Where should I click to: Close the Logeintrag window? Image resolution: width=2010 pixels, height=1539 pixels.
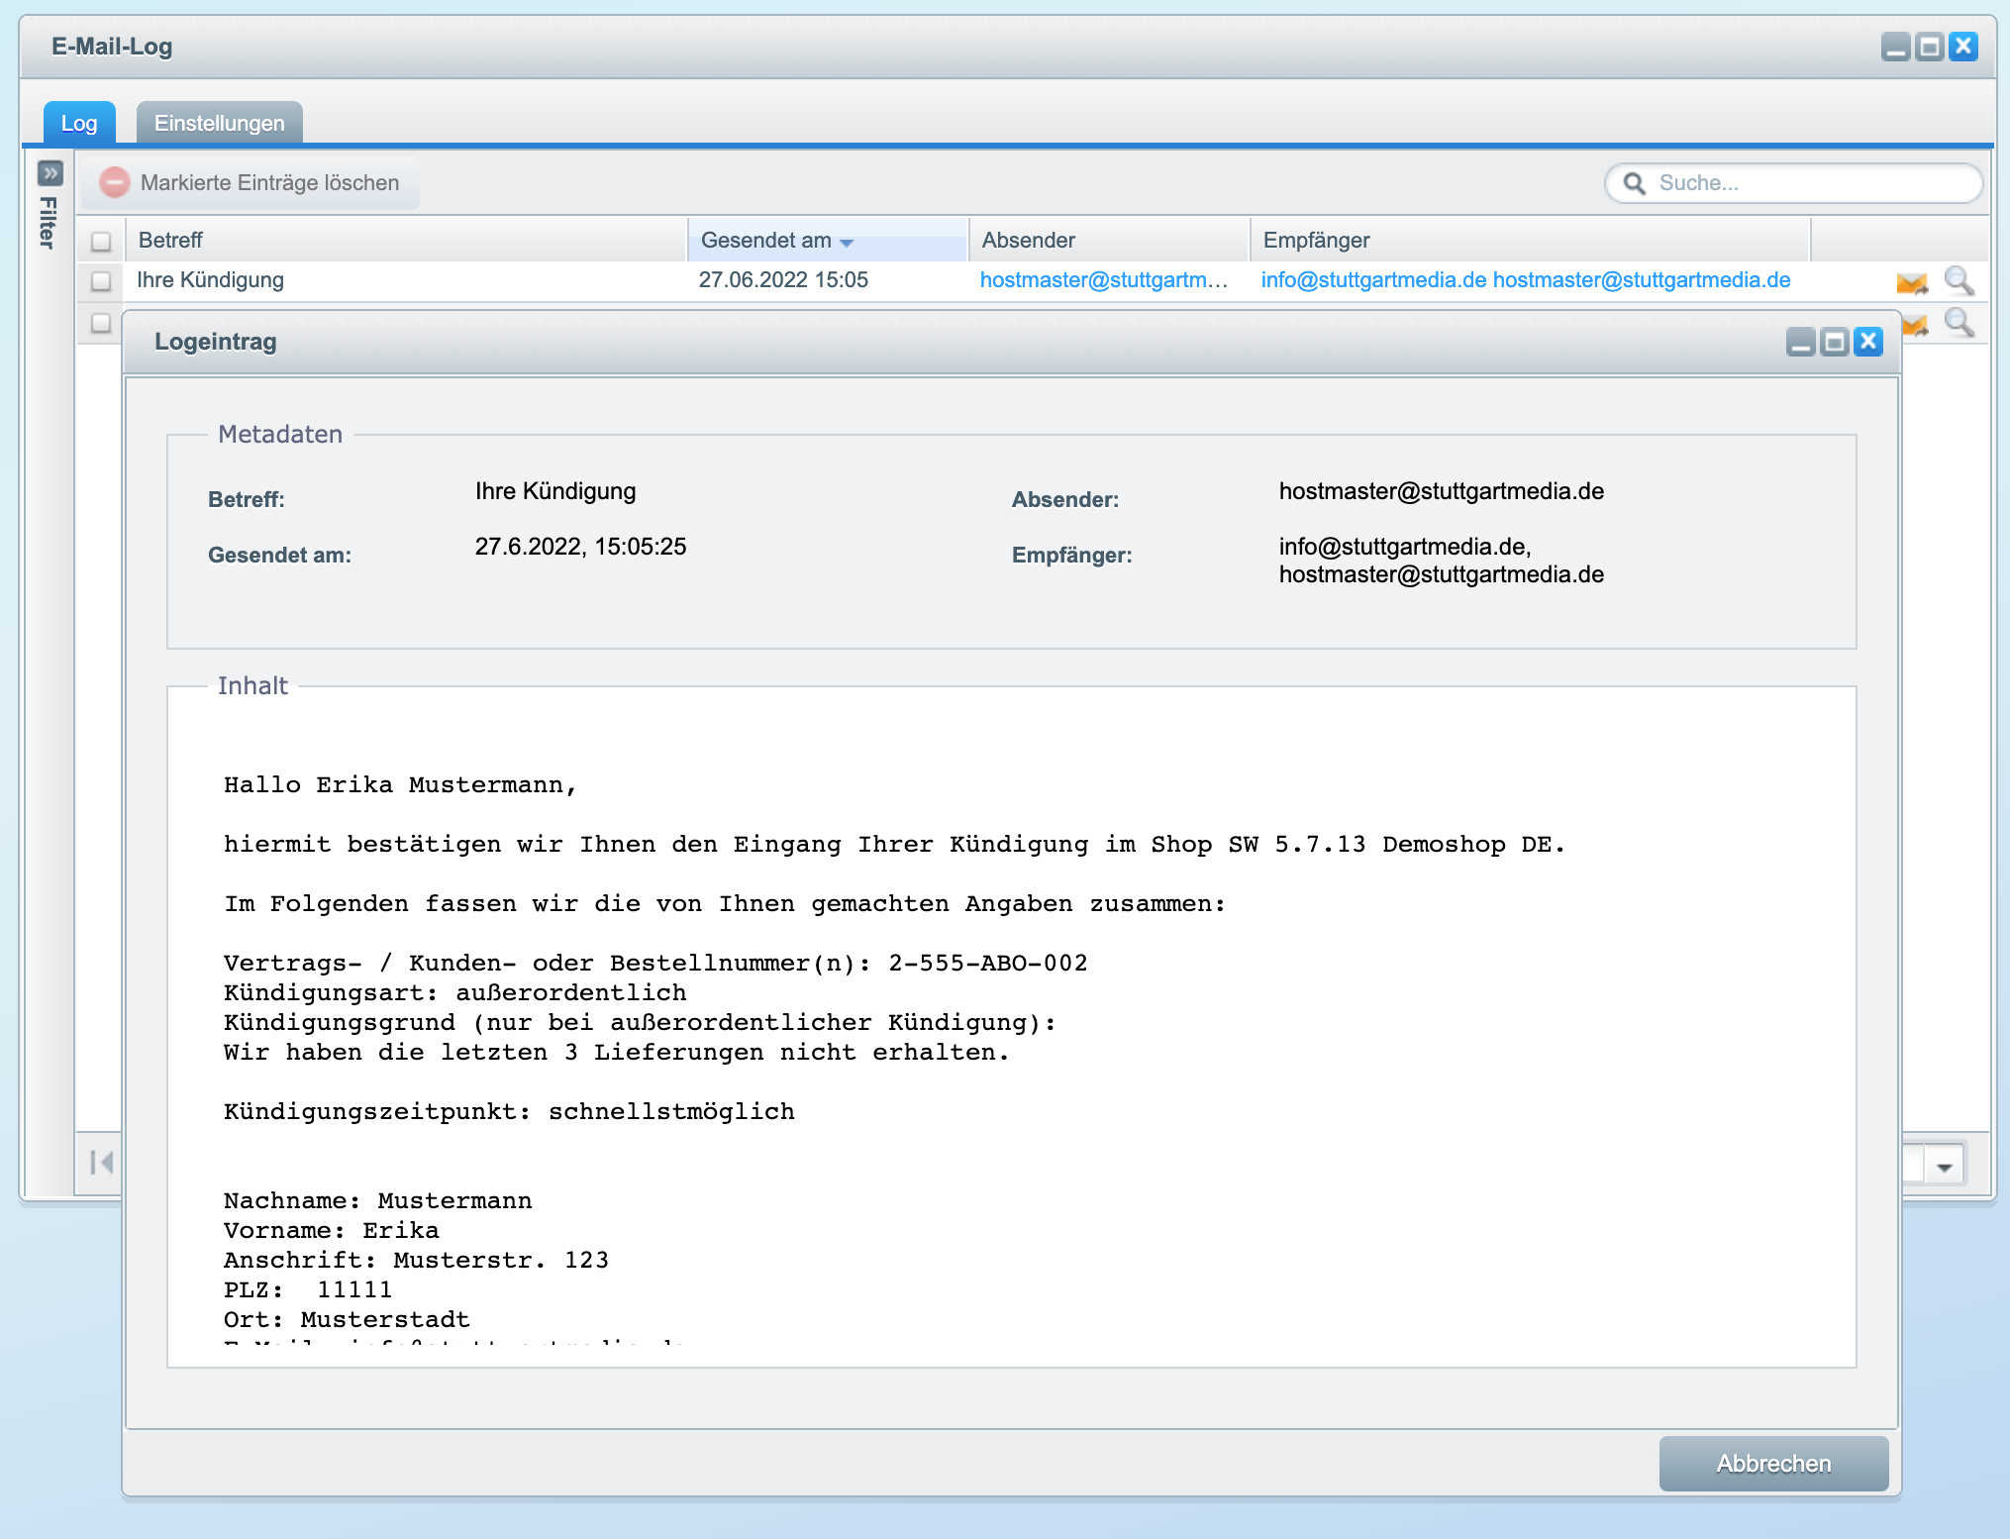coord(1868,342)
